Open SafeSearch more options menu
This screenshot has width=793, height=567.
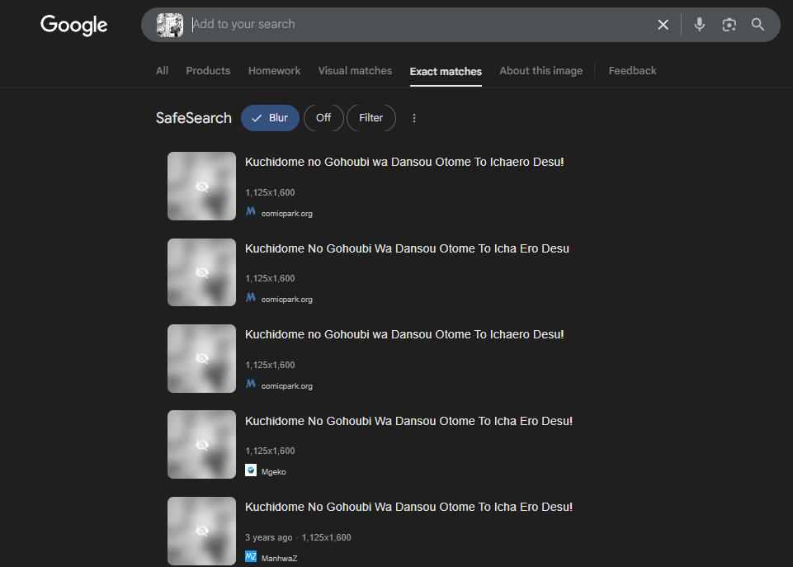click(x=414, y=118)
